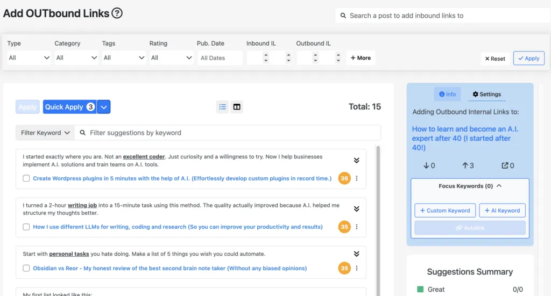
Task: Click the external links count icon
Action: (505, 165)
